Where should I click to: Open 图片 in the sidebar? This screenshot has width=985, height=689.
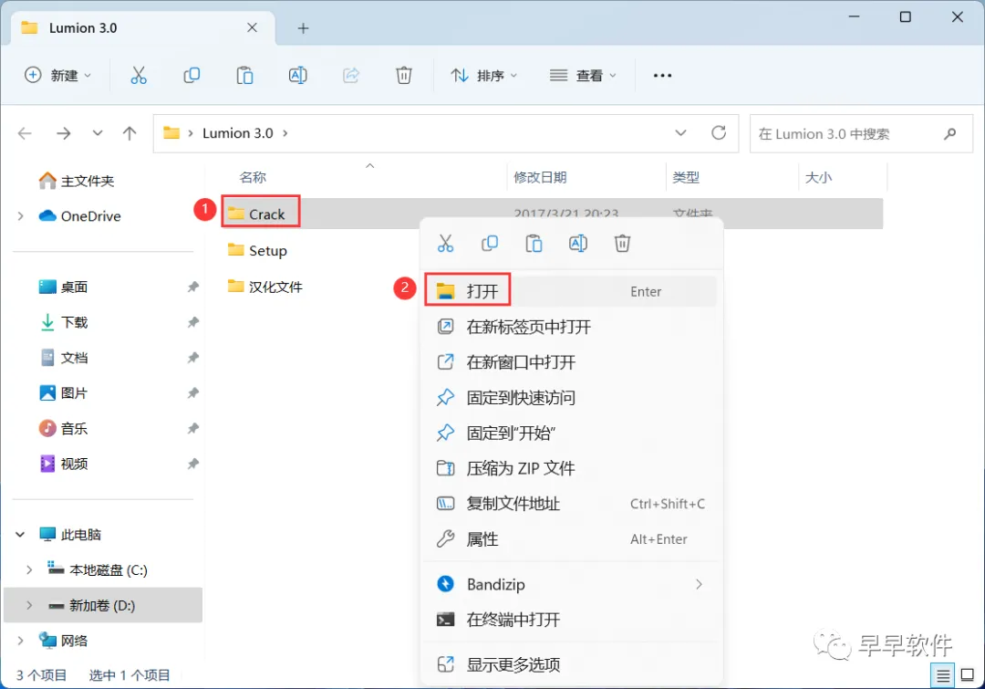tap(64, 393)
